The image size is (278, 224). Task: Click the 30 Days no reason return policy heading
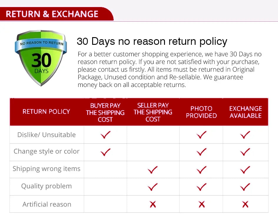(152, 41)
